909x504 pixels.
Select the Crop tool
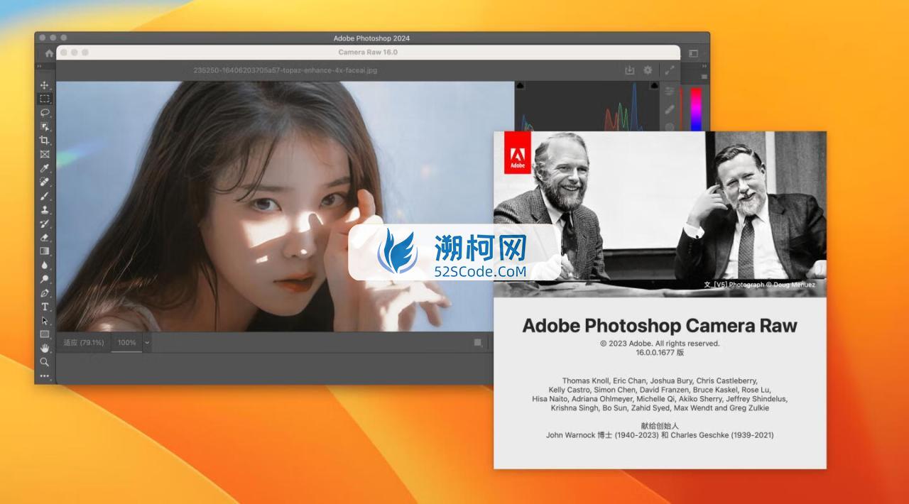click(x=45, y=141)
